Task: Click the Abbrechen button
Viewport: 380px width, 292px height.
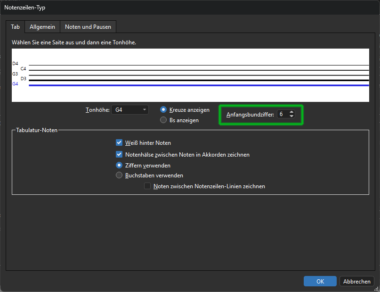Action: (x=357, y=281)
